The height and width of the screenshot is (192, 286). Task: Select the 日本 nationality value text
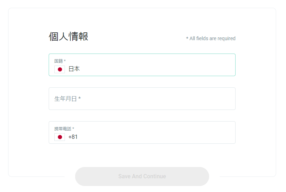click(74, 69)
